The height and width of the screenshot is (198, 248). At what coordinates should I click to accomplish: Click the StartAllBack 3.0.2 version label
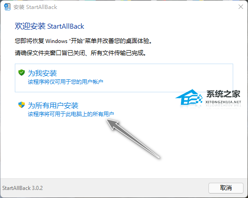click(22, 188)
